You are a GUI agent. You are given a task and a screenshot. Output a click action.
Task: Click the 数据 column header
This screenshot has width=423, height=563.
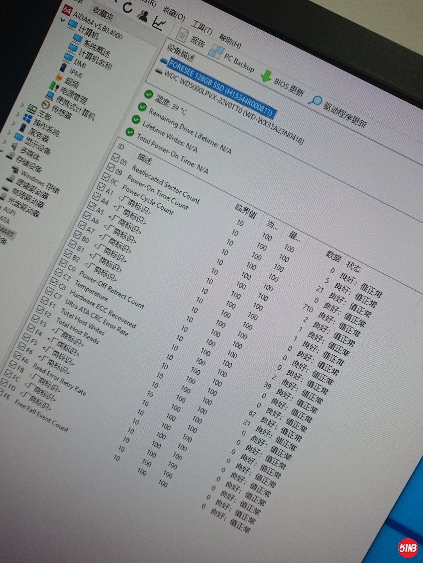click(333, 255)
